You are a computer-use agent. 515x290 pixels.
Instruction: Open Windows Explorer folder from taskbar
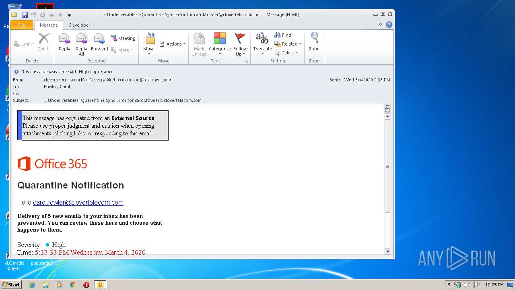coord(45,285)
